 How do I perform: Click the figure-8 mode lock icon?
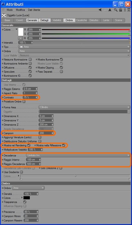[x=125, y=10]
